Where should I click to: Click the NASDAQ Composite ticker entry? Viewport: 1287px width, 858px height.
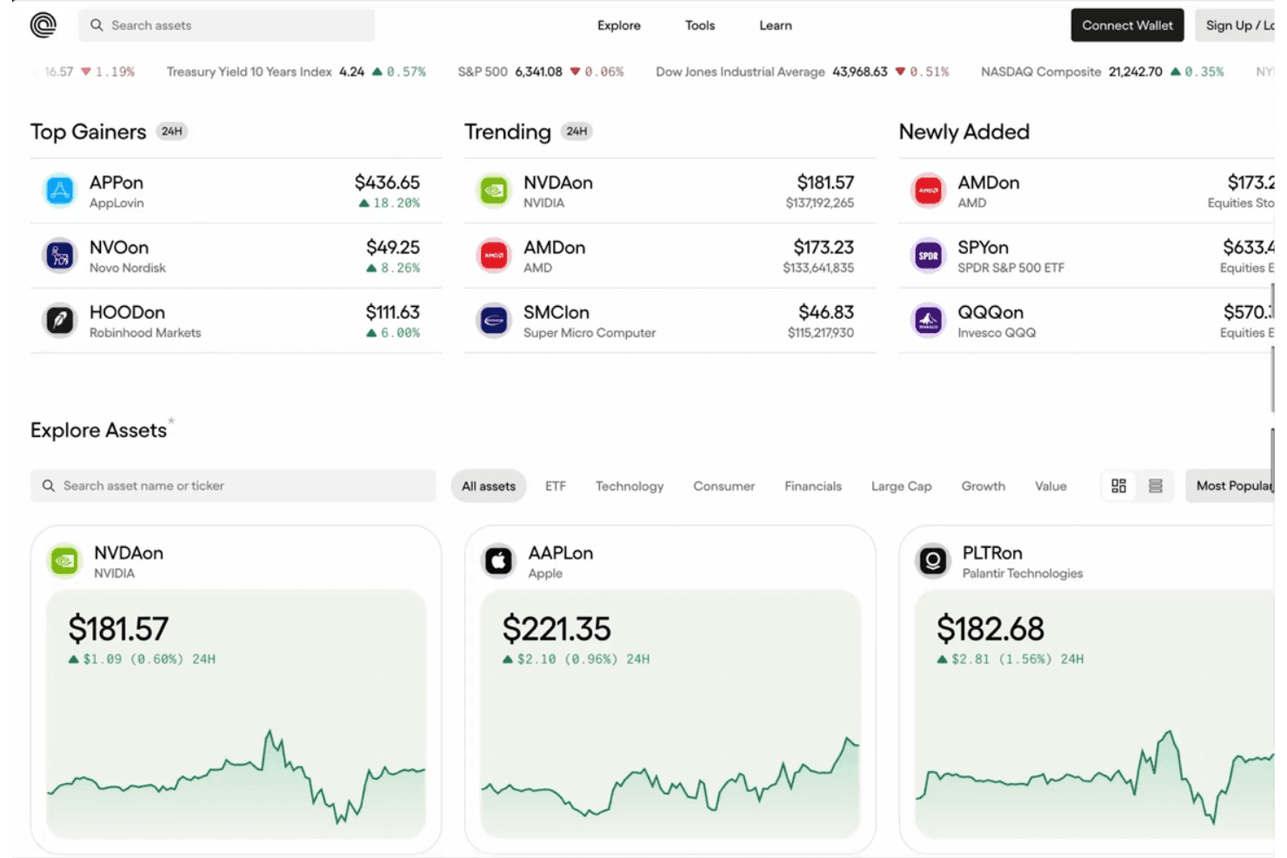coord(1103,71)
